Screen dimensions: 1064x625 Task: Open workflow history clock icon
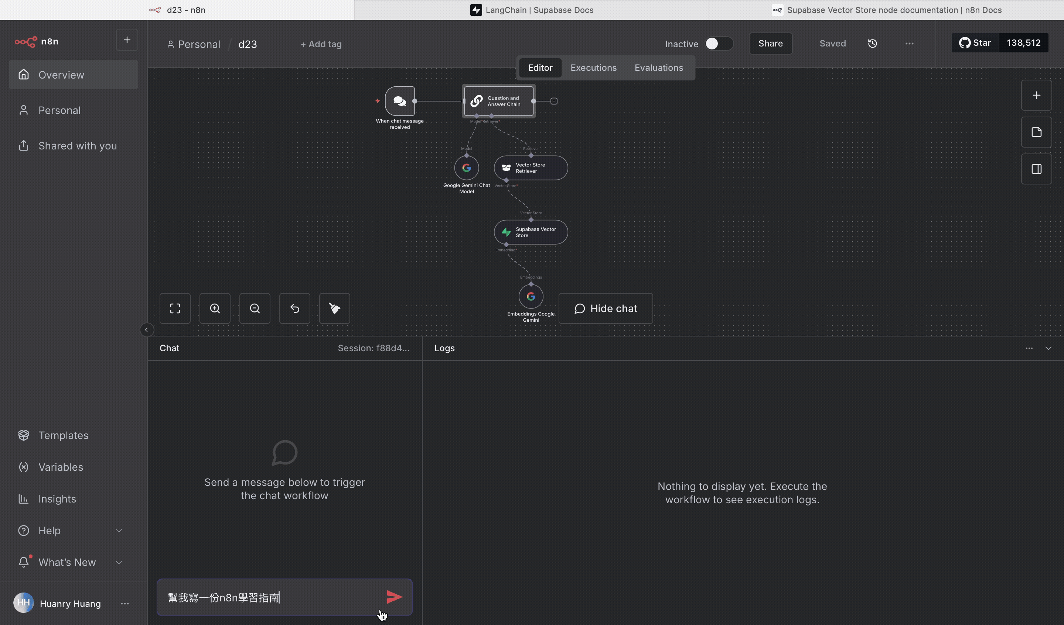pos(872,44)
